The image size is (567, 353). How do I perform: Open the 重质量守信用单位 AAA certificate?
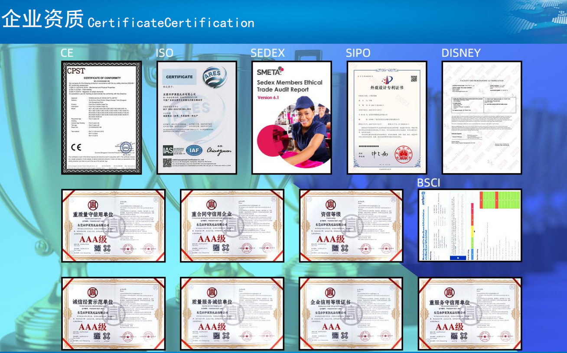114,225
